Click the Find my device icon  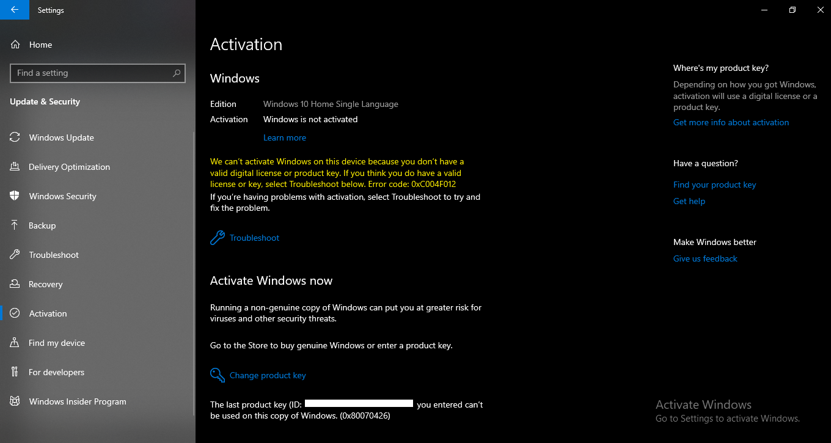click(15, 343)
